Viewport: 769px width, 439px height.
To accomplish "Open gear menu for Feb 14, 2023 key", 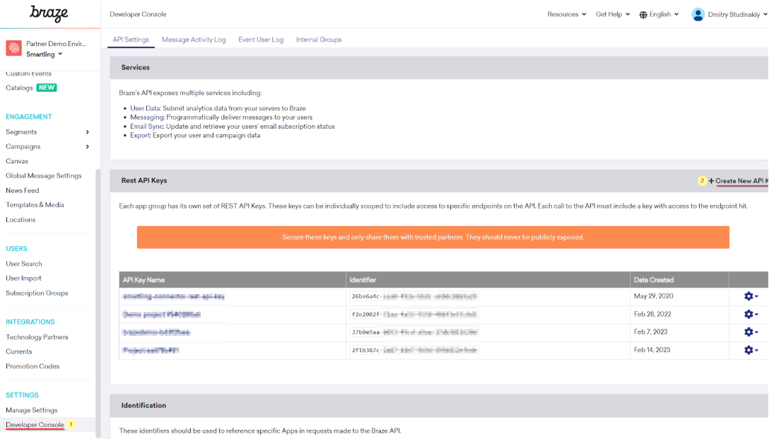I will pyautogui.click(x=751, y=350).
